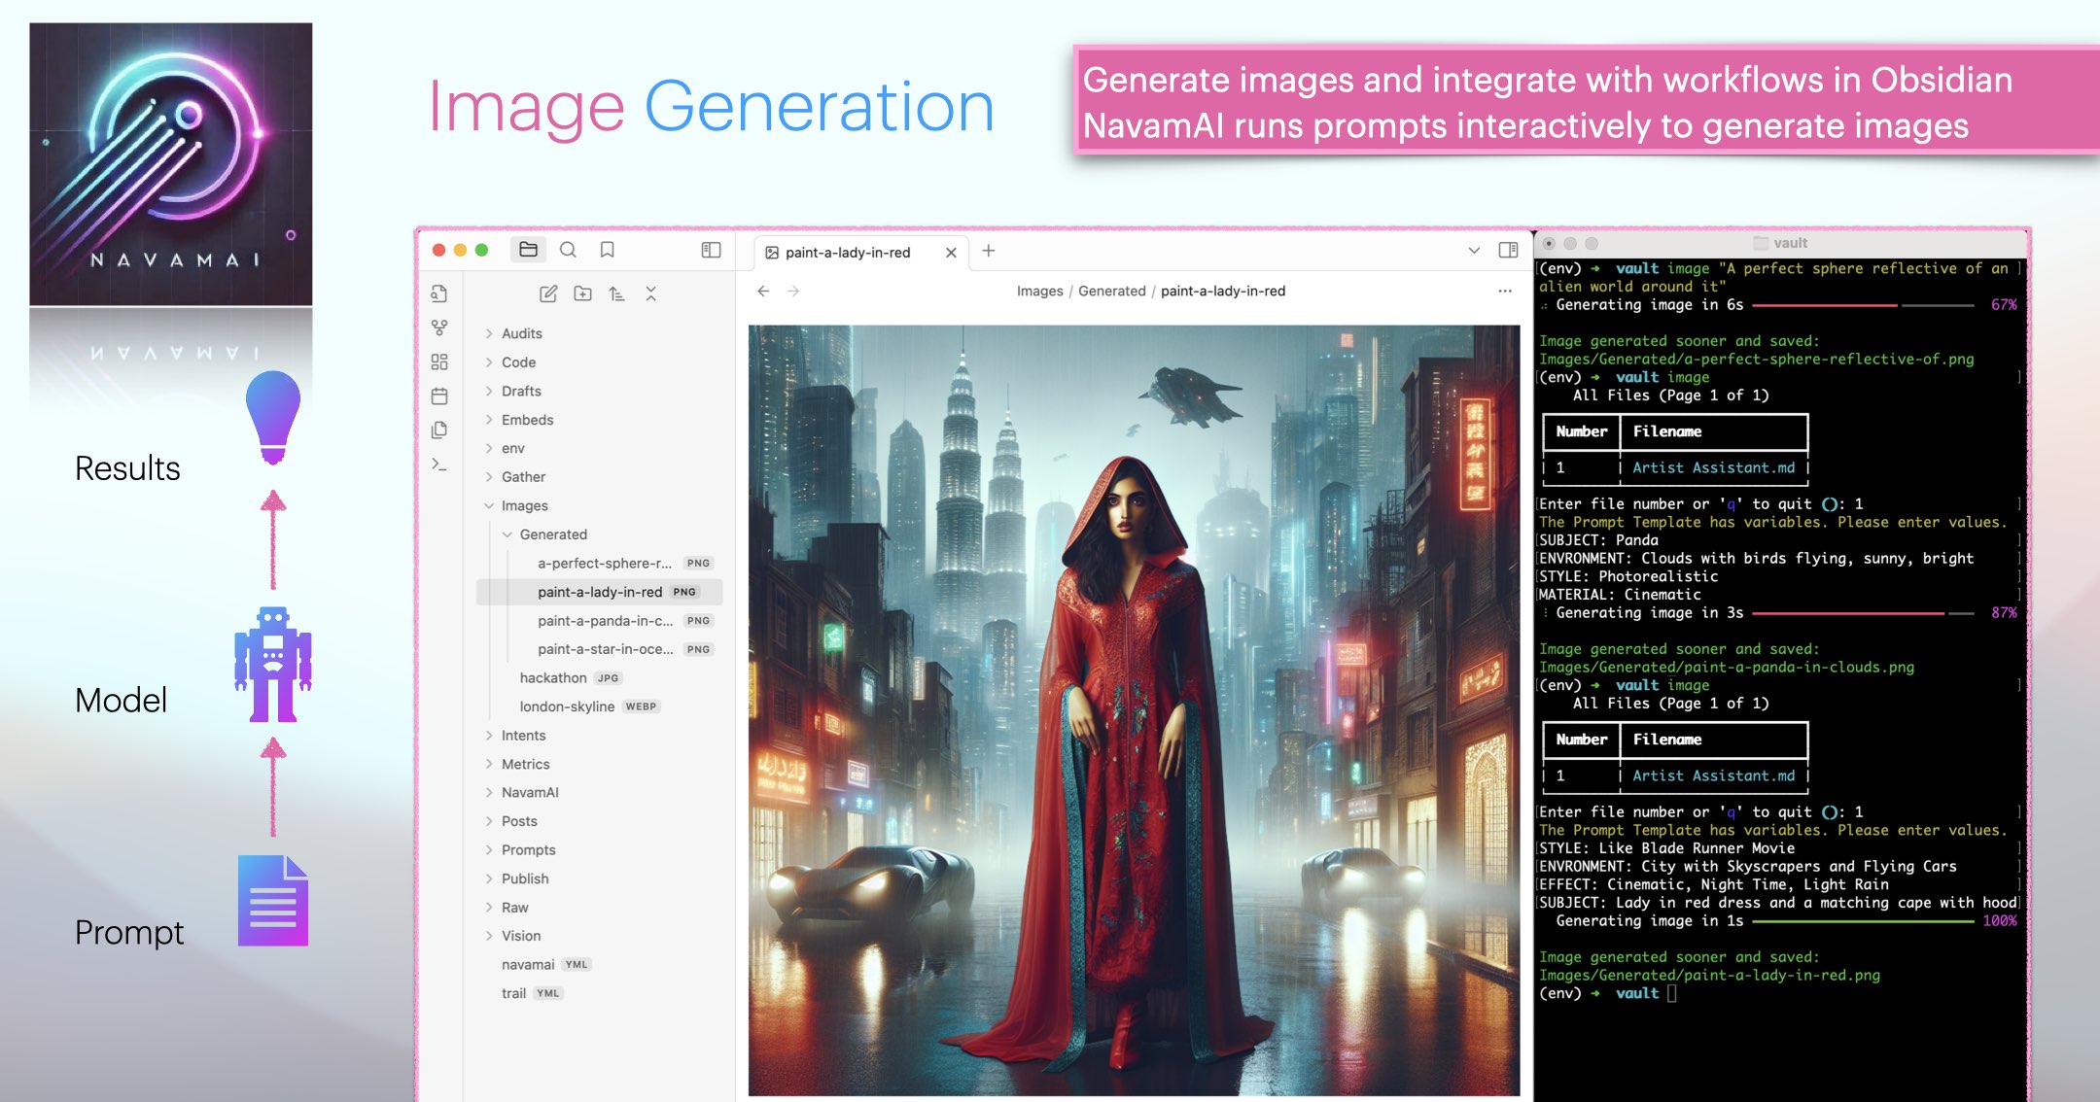Click the NavamAI logo image
Viewport: 2100px width, 1102px height.
click(x=171, y=164)
